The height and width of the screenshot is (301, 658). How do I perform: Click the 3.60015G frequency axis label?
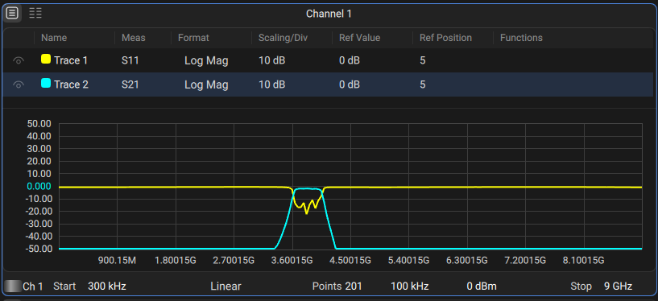click(292, 261)
